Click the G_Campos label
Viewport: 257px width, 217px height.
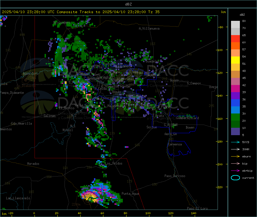[x=194, y=83]
